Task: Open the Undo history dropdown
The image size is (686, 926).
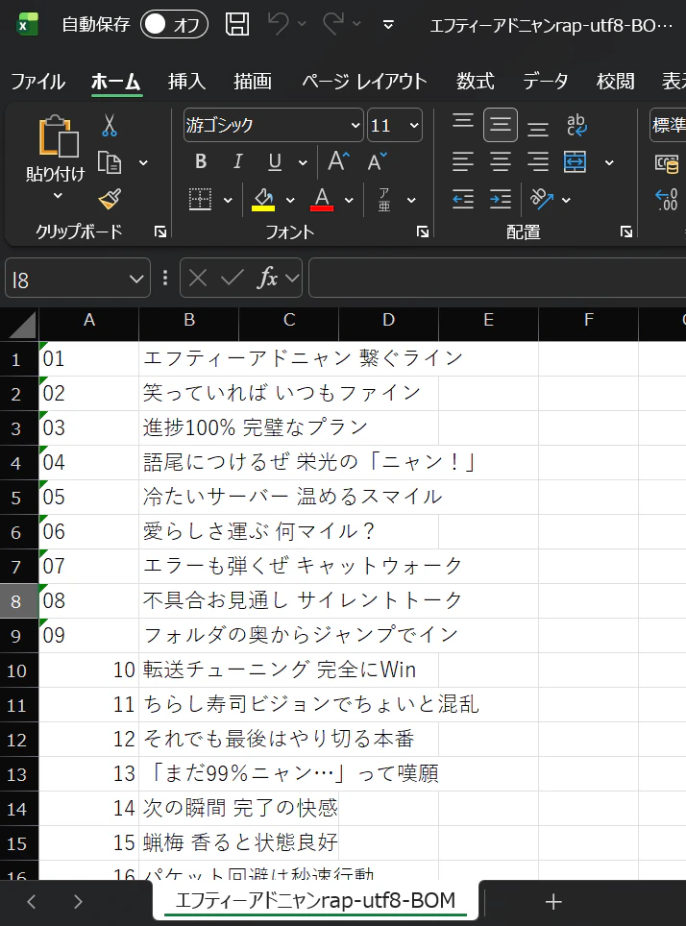Action: [x=302, y=24]
